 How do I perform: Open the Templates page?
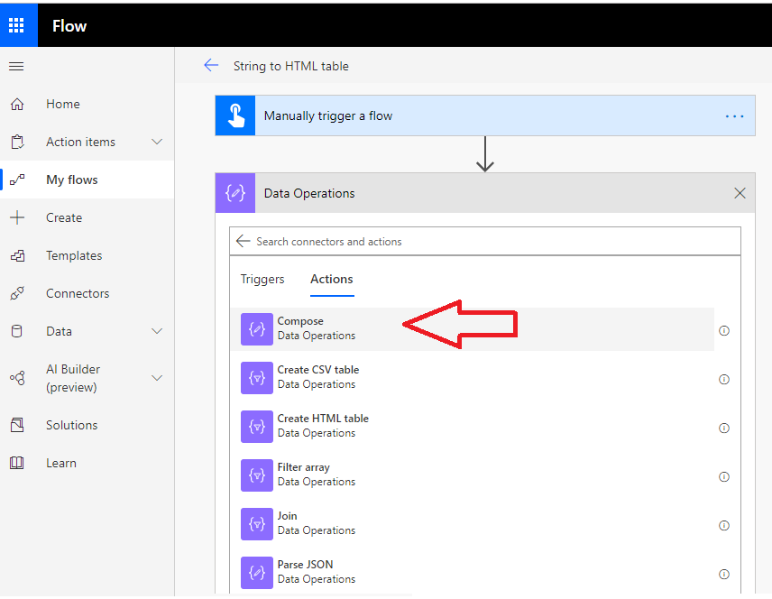tap(72, 255)
